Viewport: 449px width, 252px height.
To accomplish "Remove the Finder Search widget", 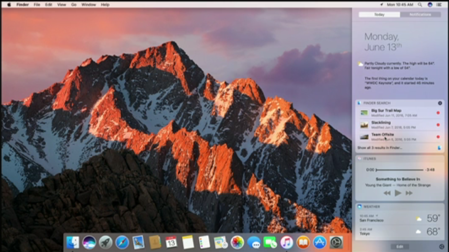I will 440,103.
